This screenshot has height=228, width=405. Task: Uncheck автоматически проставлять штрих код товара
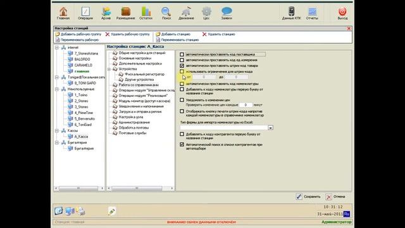pyautogui.click(x=182, y=66)
